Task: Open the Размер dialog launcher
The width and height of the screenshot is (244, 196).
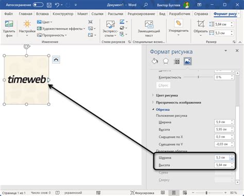Action: [x=234, y=42]
